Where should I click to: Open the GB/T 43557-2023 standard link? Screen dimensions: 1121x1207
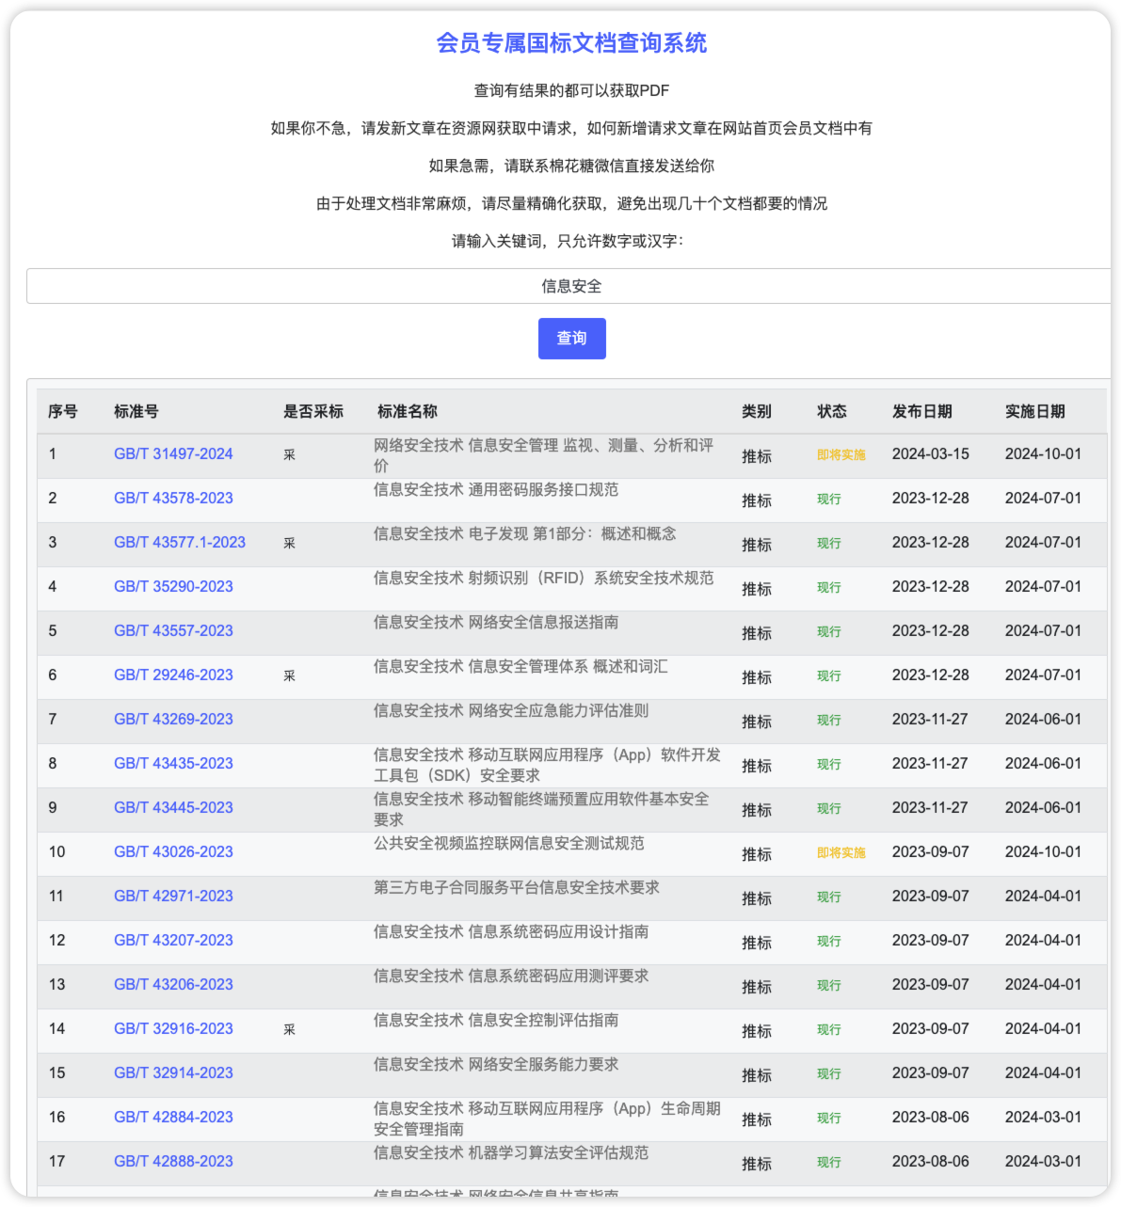[173, 630]
